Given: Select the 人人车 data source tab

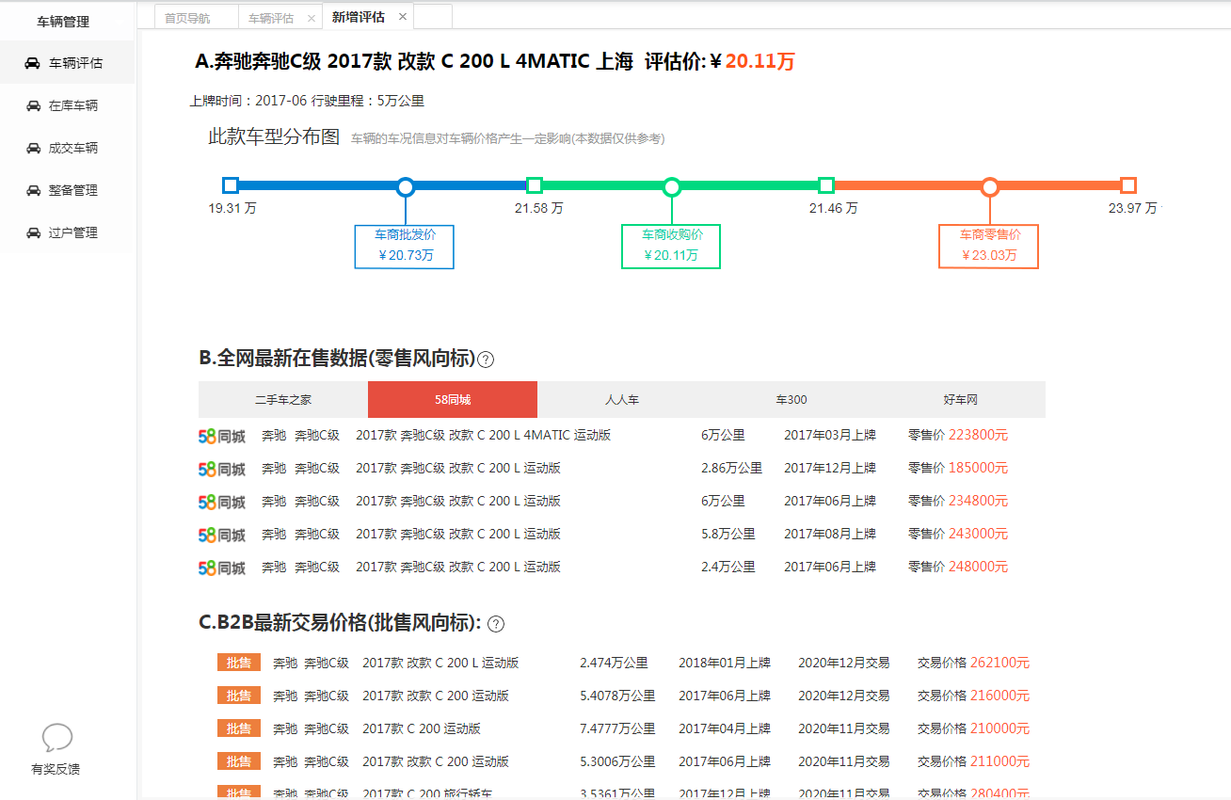Looking at the screenshot, I should [621, 399].
